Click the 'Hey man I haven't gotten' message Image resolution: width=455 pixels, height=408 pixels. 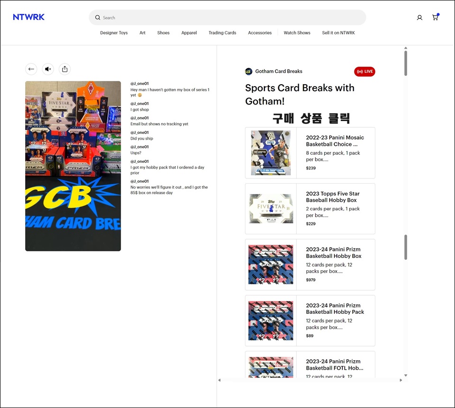[170, 92]
